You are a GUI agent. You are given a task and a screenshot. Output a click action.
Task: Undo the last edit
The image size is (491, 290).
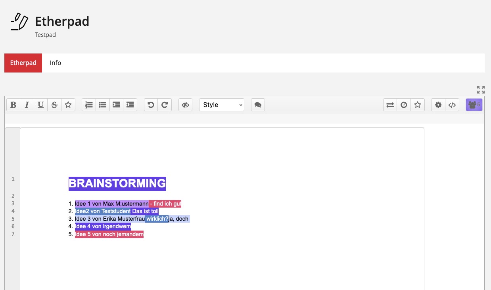(151, 105)
